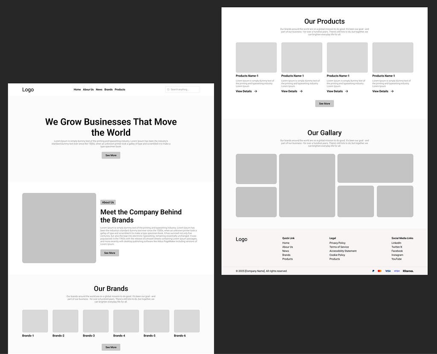This screenshot has height=354, width=437.
Task: Click the search magnifier icon in navbar
Action: [x=168, y=89]
